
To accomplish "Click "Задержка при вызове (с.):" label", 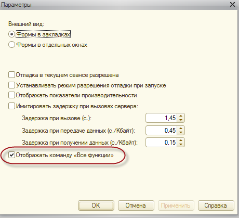I will tap(57, 118).
